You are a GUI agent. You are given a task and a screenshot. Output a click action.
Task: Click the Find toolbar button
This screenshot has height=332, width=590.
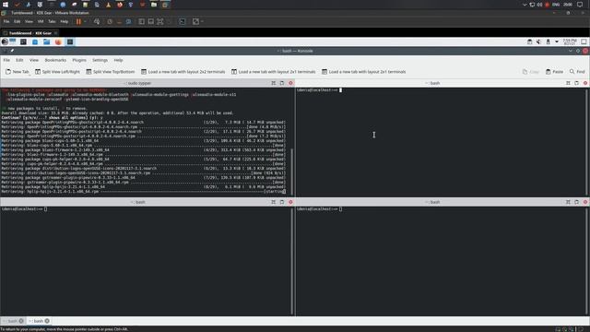577,72
